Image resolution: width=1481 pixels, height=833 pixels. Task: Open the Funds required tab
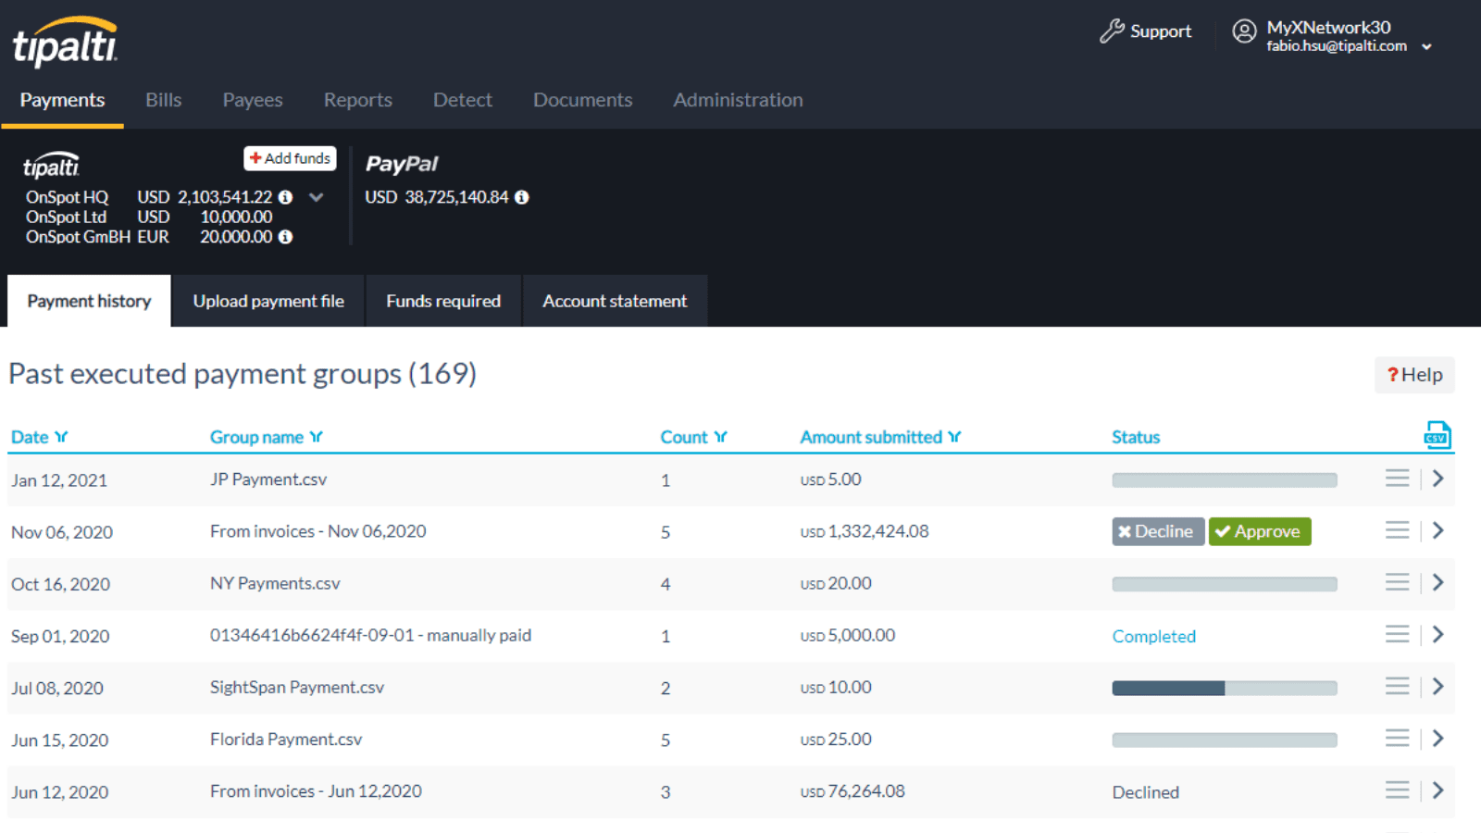[443, 301]
